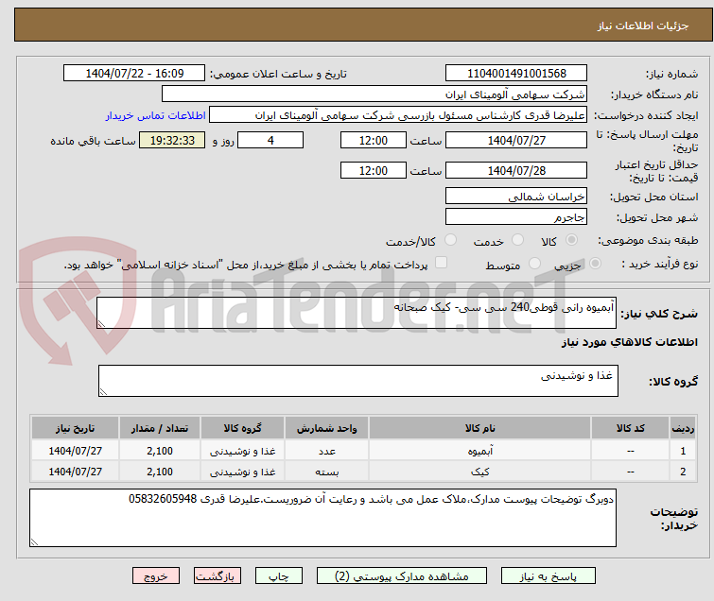This screenshot has width=714, height=601.
Task: Toggle the Islamic treasury payment checkbox
Action: (x=441, y=263)
